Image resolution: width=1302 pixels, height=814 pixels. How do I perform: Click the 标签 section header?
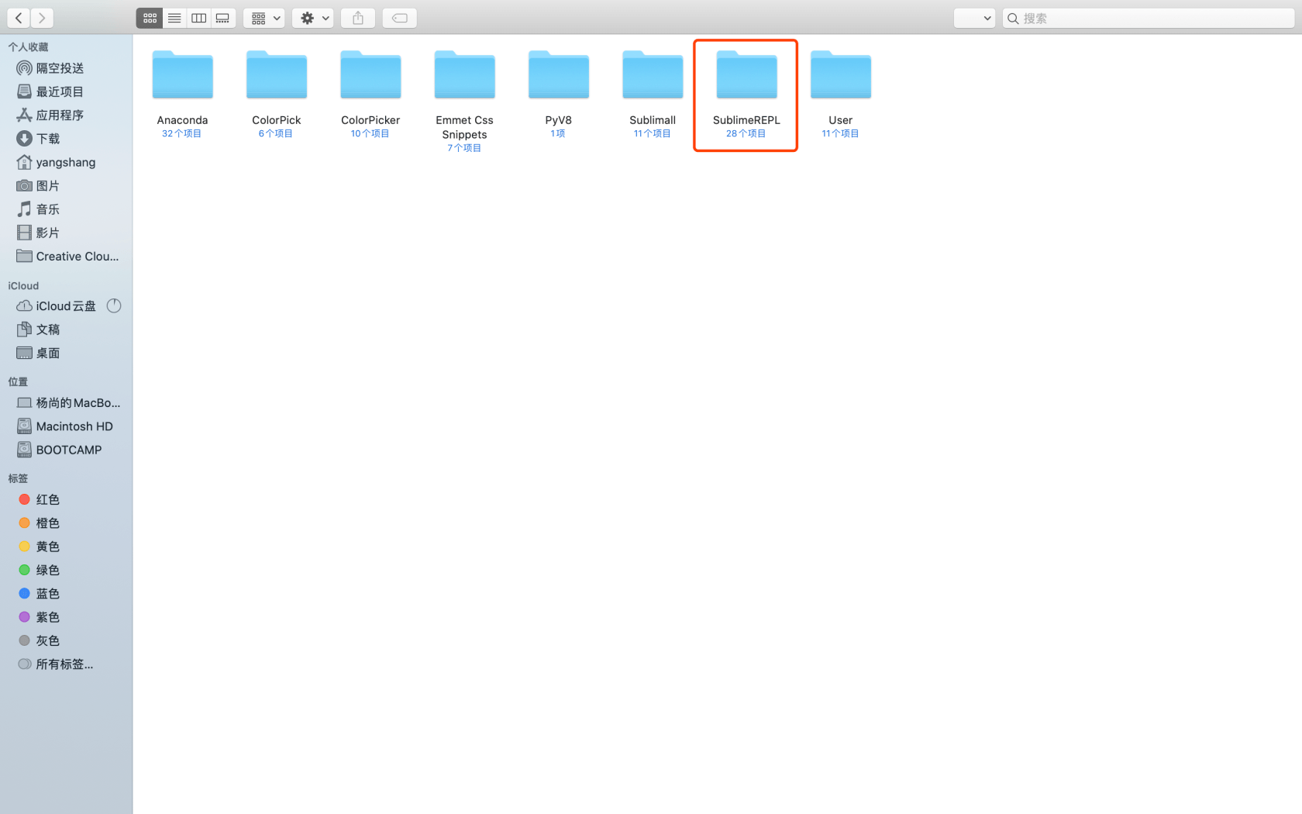coord(18,478)
